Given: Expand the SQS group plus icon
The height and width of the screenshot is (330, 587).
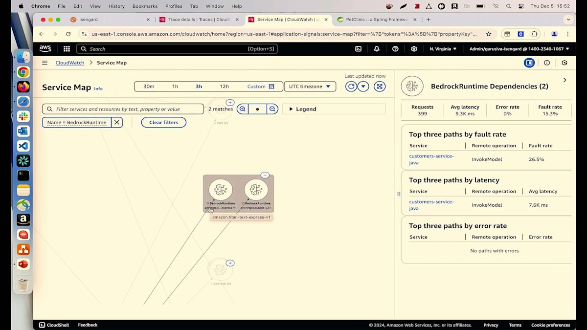Looking at the screenshot, I should 230,103.
